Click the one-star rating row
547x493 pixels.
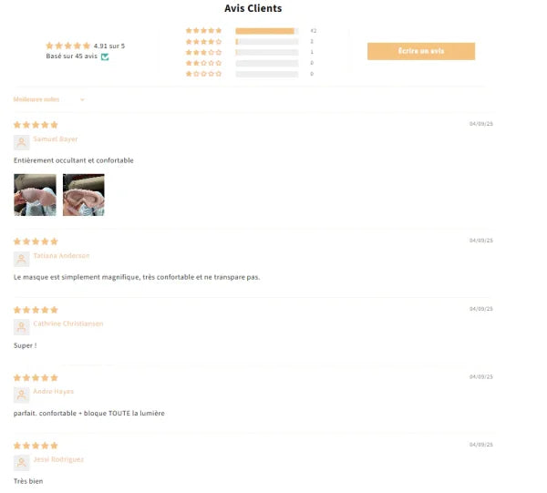point(250,74)
